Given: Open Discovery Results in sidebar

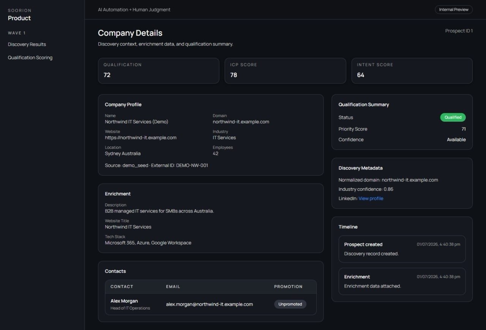Looking at the screenshot, I should 27,44.
